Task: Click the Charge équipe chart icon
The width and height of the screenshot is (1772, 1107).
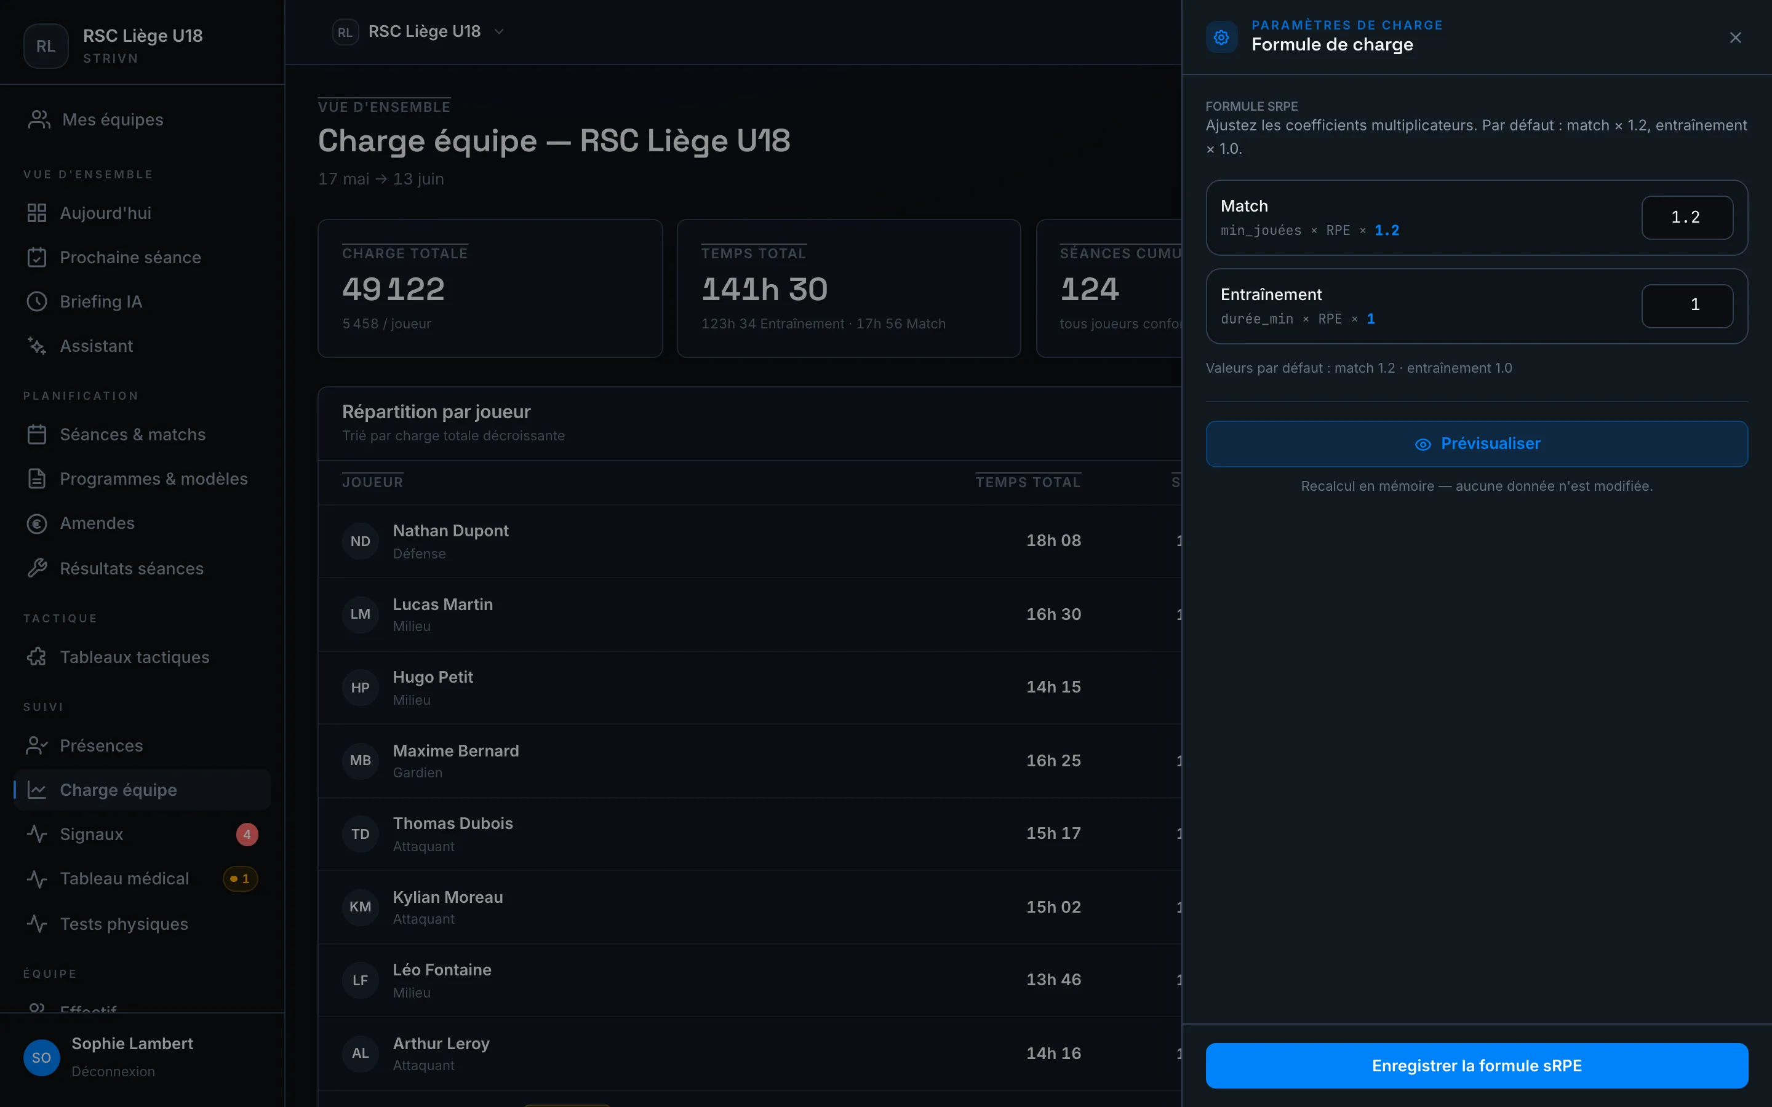Action: point(37,790)
